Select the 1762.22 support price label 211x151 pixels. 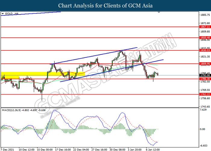[205, 94]
